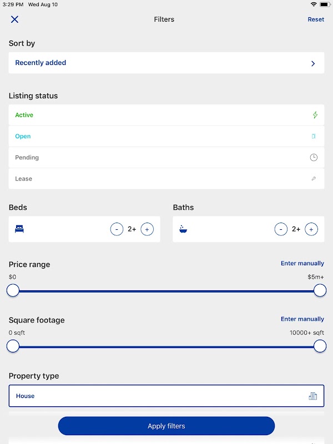Click the Price range maximum slider handle
Image resolution: width=333 pixels, height=444 pixels.
coord(320,290)
